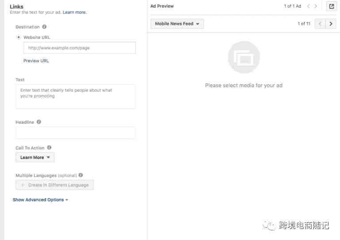The width and height of the screenshot is (340, 240).
Task: Click the Call To Action info icon
Action: tap(49, 148)
